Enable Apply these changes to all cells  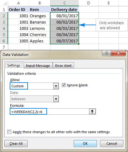coord(9,132)
